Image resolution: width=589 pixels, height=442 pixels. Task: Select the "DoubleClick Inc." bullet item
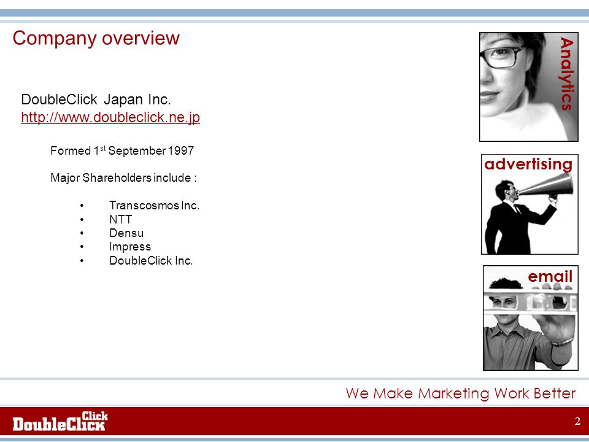(x=151, y=260)
